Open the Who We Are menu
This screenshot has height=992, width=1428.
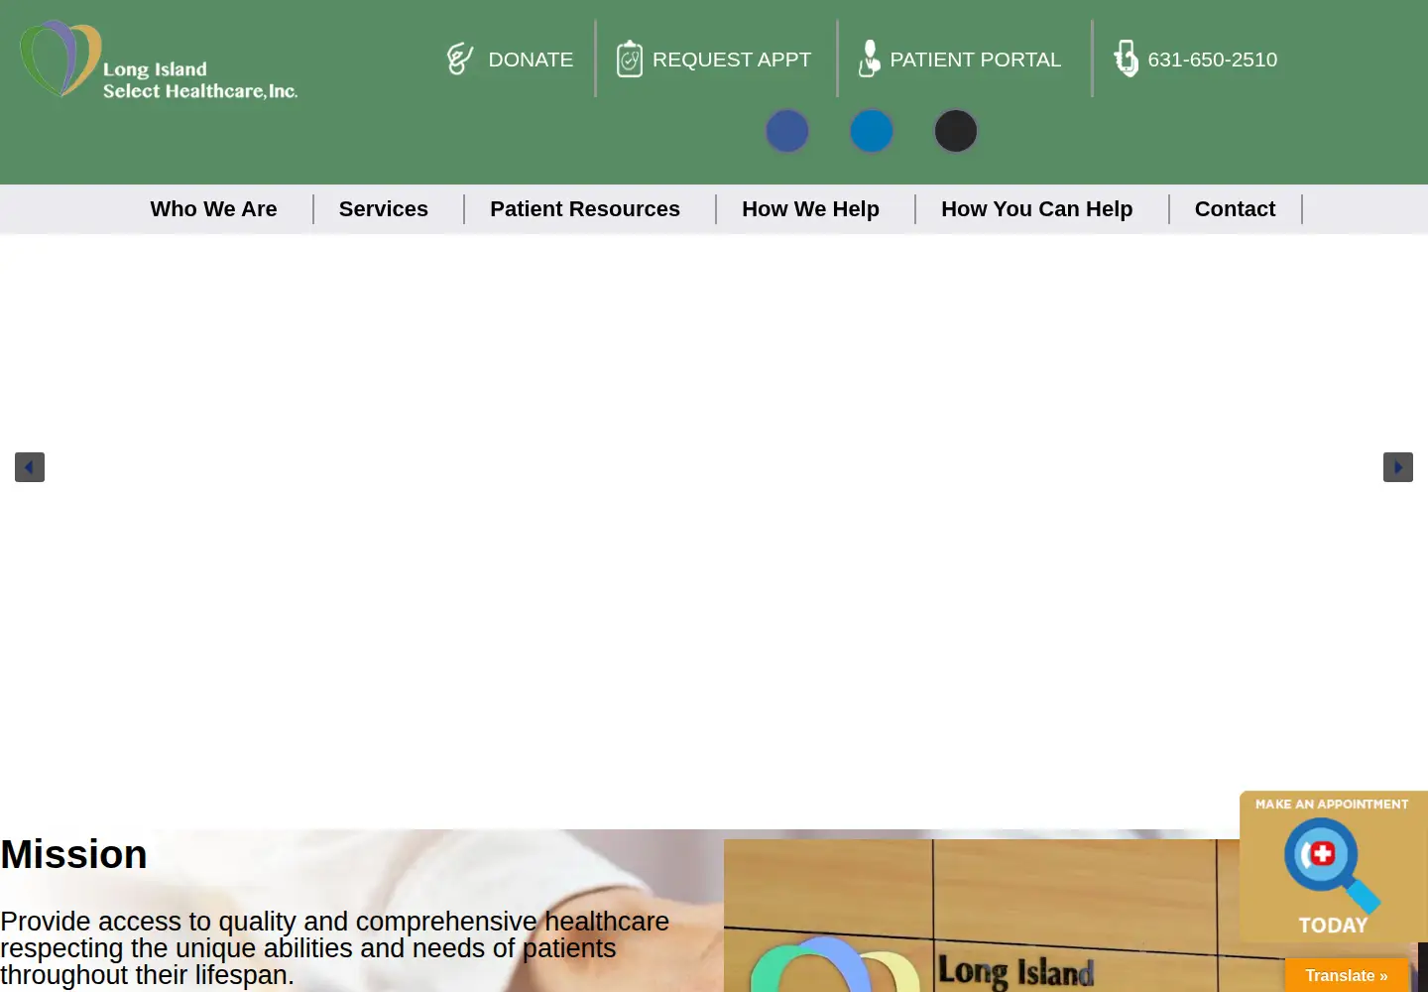(x=214, y=209)
